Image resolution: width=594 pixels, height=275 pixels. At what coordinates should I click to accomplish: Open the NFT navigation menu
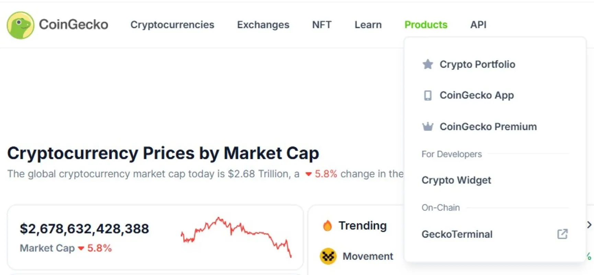tap(322, 25)
